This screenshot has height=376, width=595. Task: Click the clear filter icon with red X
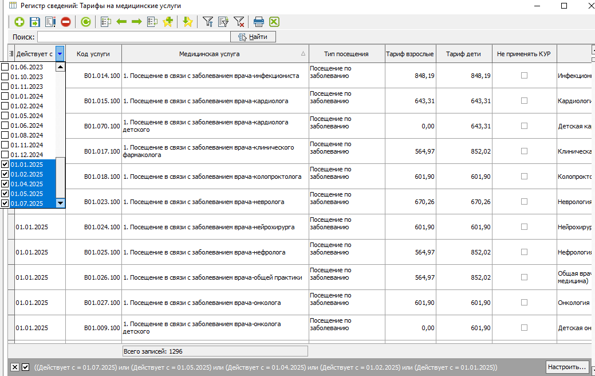239,22
